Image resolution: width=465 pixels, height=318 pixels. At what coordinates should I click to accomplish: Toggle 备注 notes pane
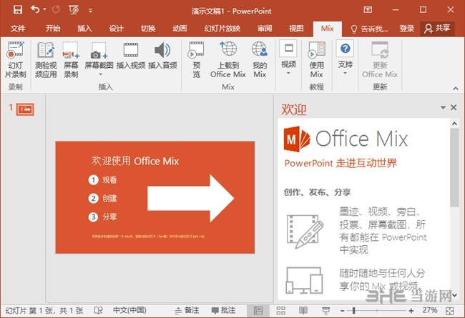(x=187, y=310)
